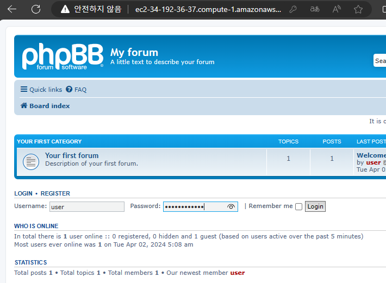386x283 pixels.
Task: Click the My forum site title
Action: point(134,52)
